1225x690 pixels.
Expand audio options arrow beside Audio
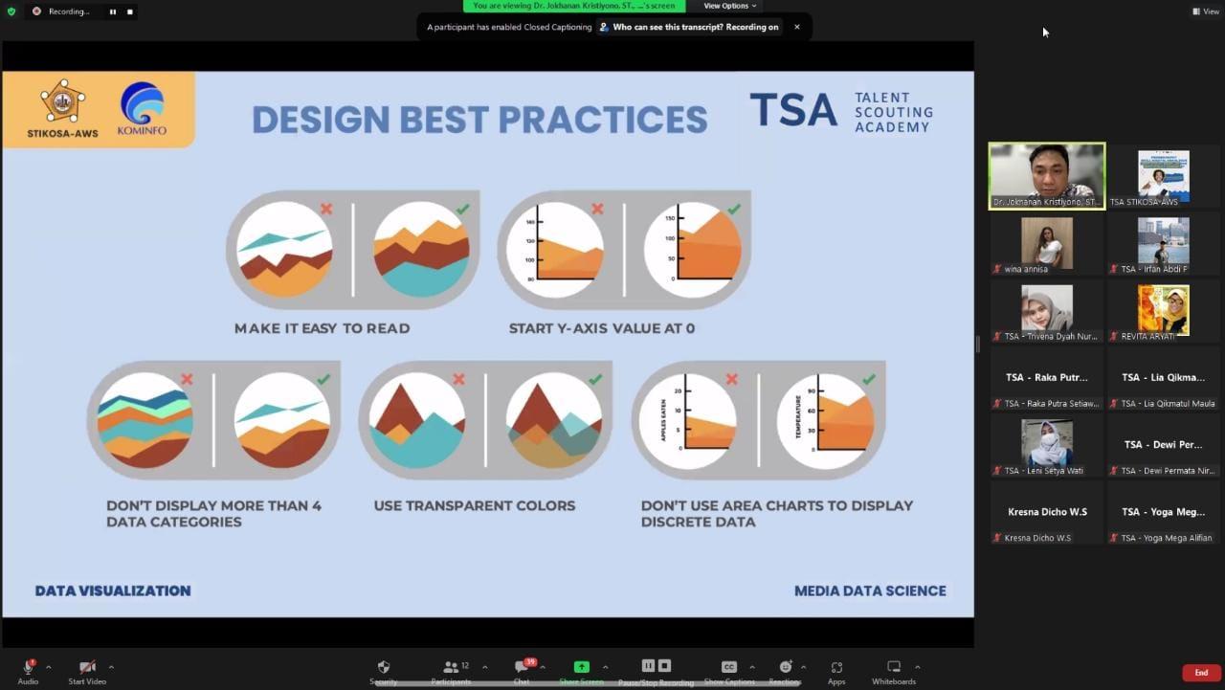pos(48,667)
